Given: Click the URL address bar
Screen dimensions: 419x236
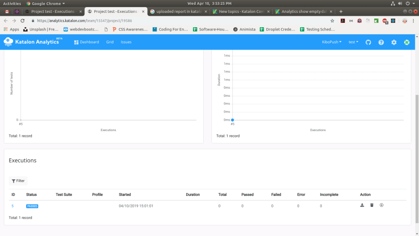Looking at the screenshot, I should tap(181, 21).
